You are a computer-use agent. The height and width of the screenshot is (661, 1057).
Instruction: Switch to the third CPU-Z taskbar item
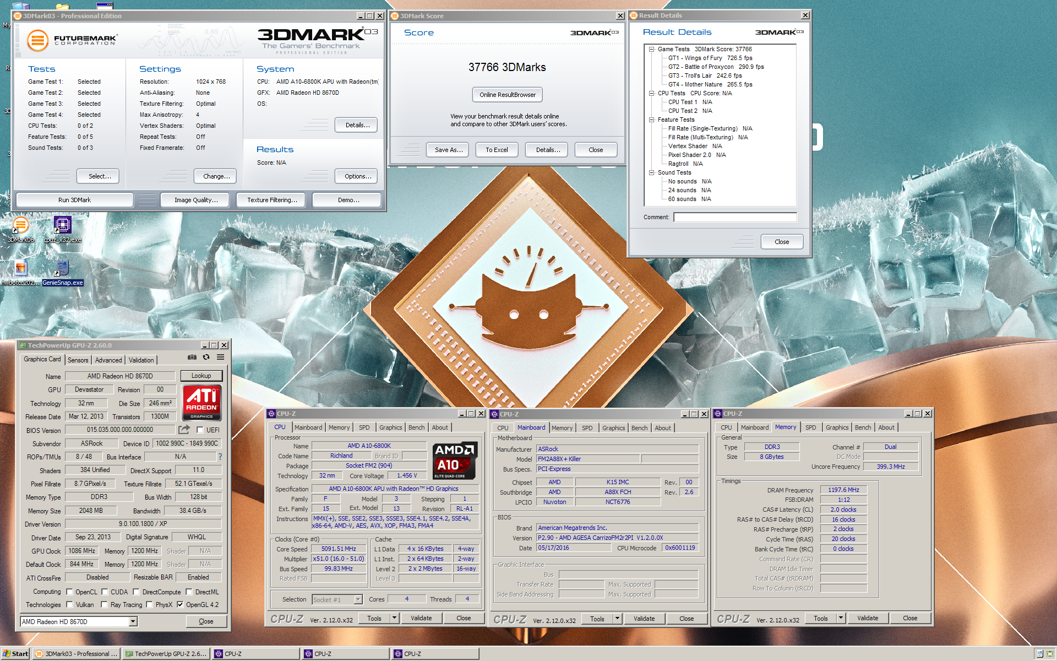[435, 654]
